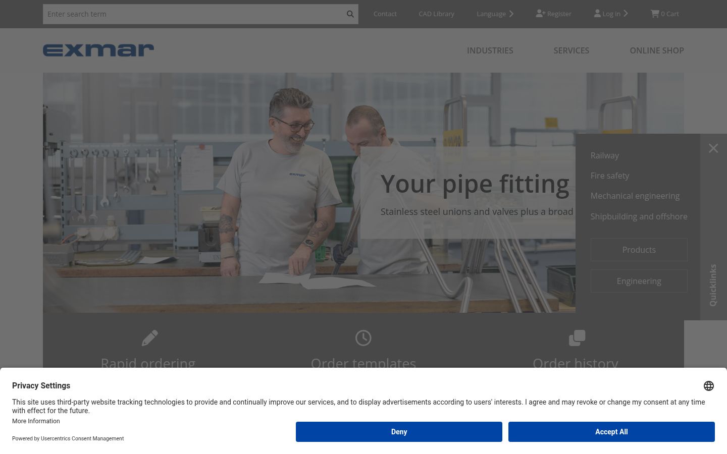Select Fire safety quicklink
The width and height of the screenshot is (727, 454).
pyautogui.click(x=610, y=176)
